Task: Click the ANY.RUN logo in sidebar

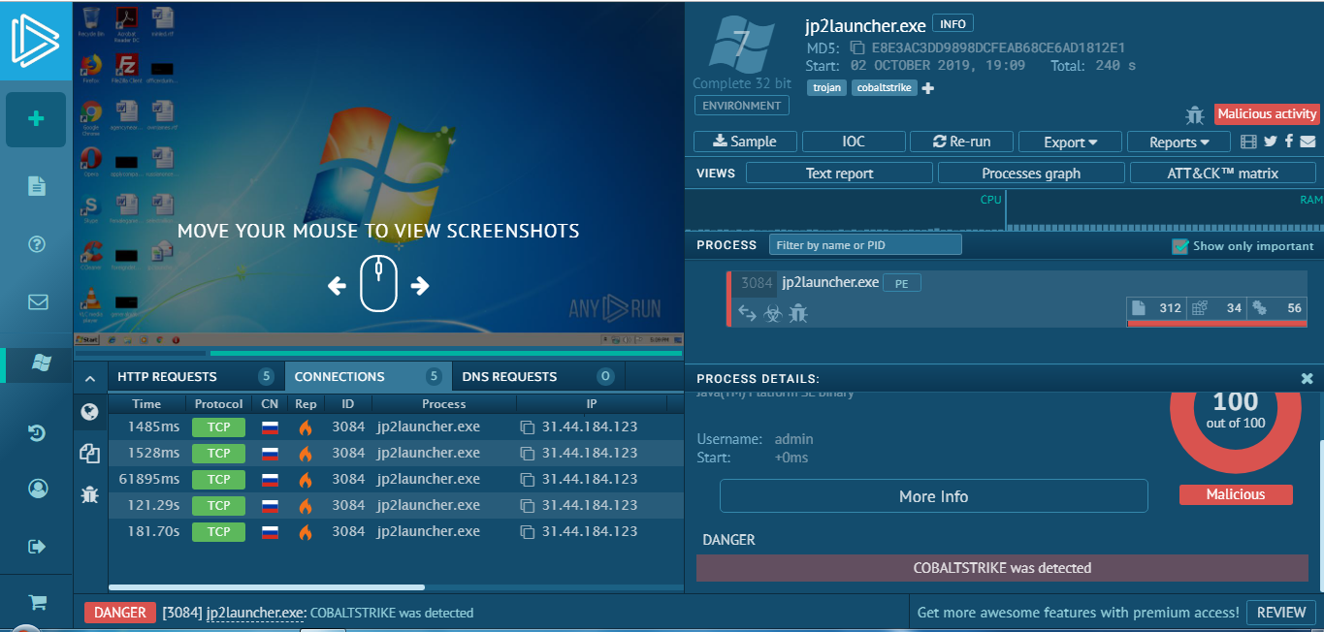Action: coord(35,40)
